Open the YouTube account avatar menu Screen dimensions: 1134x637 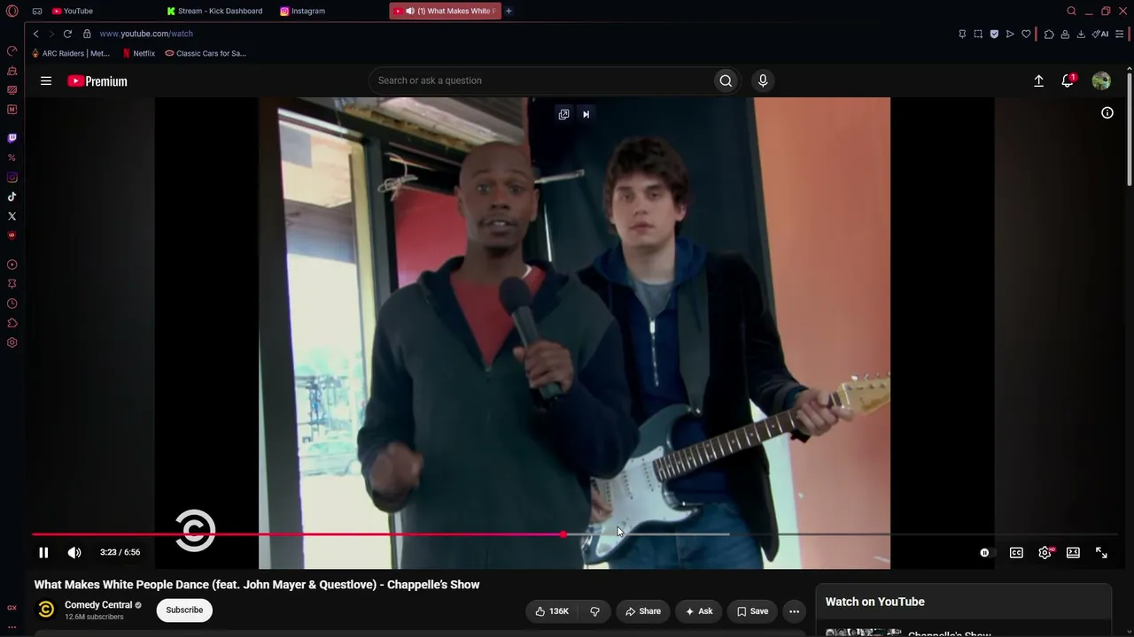(1101, 81)
